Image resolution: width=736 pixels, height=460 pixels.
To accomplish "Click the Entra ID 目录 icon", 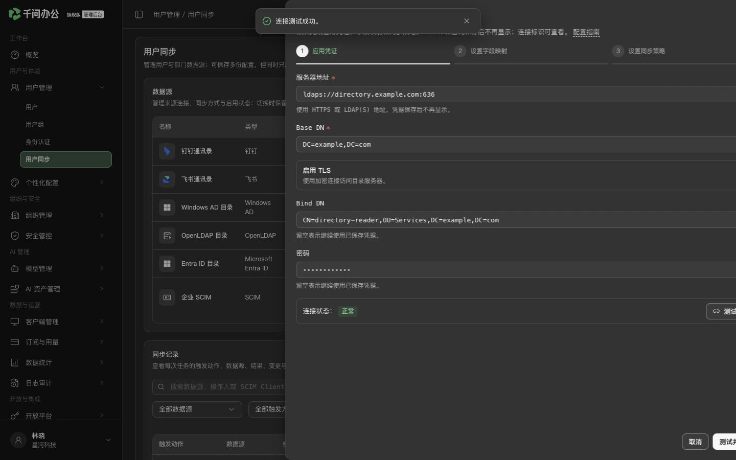I will [167, 264].
